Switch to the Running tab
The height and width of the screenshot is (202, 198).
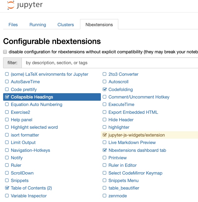point(38,25)
